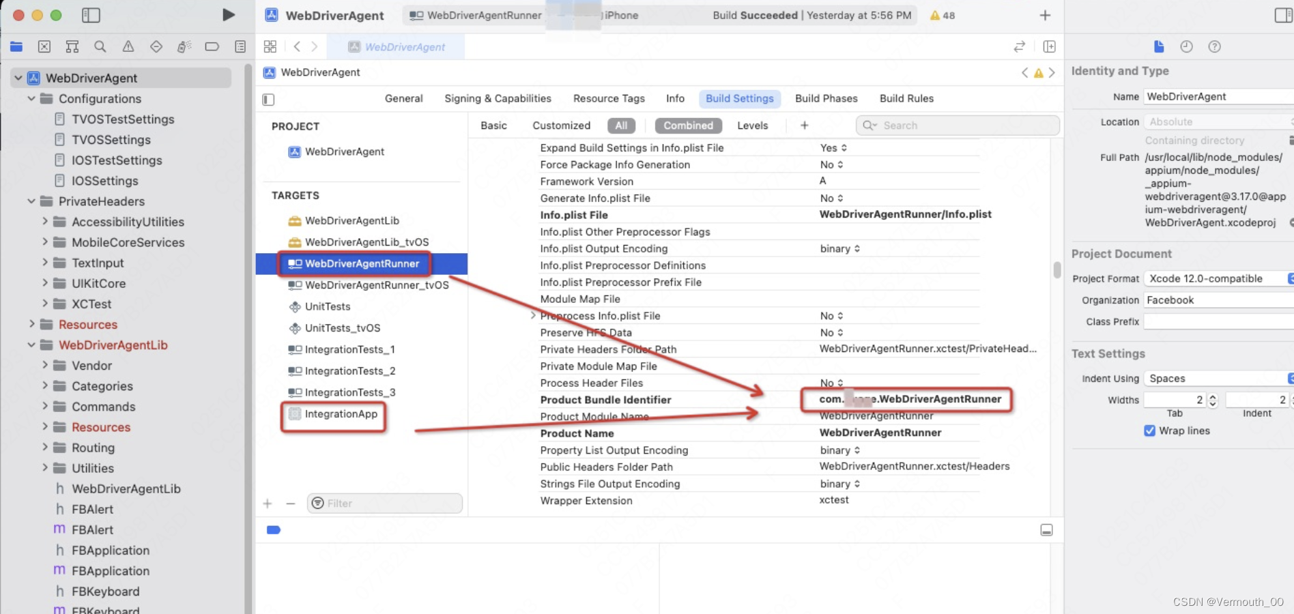The height and width of the screenshot is (614, 1294).
Task: Jump to the previous issue arrow
Action: (1024, 72)
